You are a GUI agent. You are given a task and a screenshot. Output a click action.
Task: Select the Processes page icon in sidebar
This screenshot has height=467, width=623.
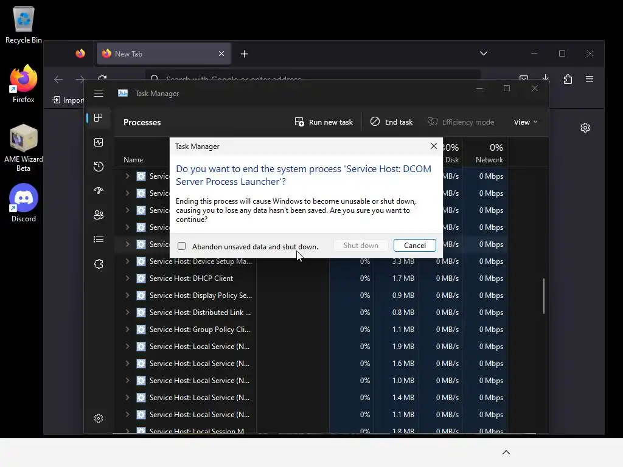(x=99, y=118)
